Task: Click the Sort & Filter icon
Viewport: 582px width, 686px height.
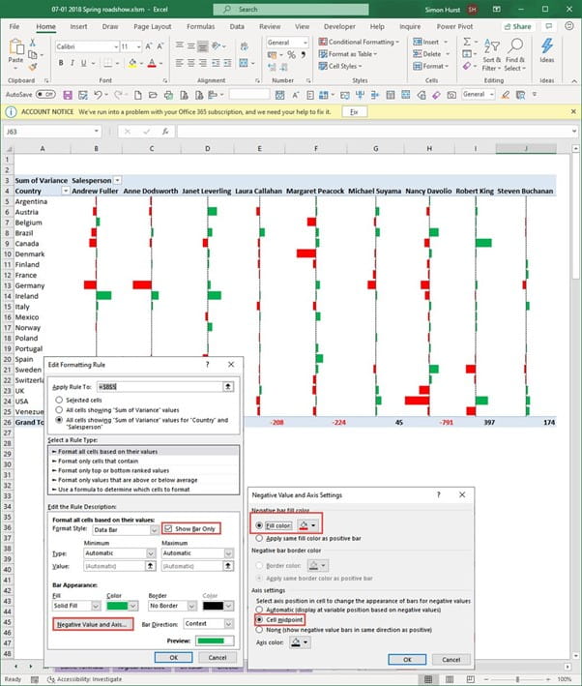Action: pos(491,53)
